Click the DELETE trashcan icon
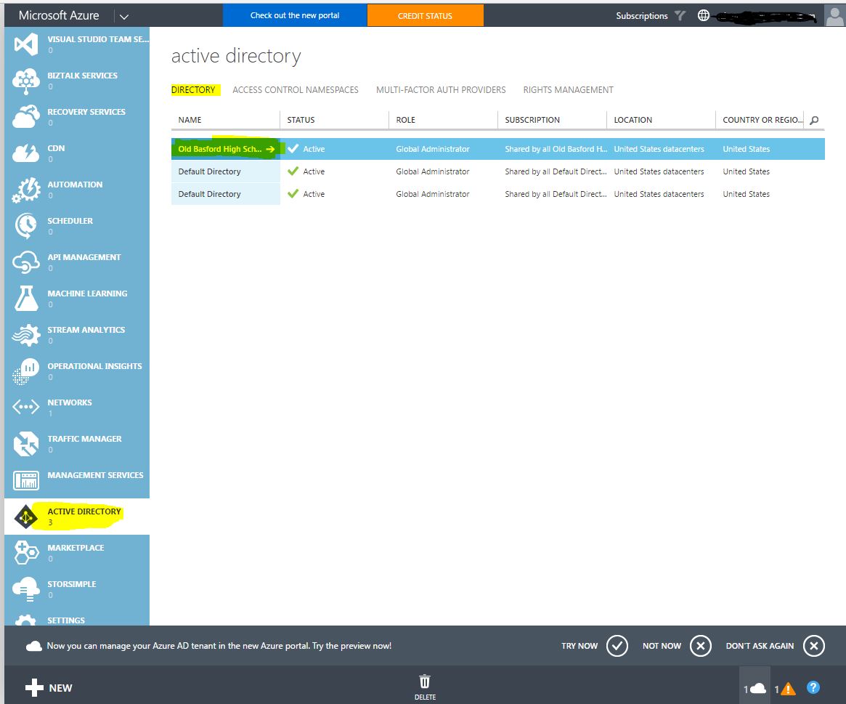 click(425, 681)
